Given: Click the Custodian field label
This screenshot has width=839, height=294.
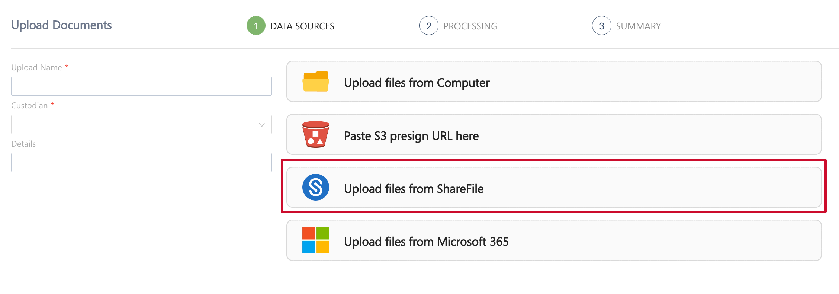Looking at the screenshot, I should [x=29, y=106].
